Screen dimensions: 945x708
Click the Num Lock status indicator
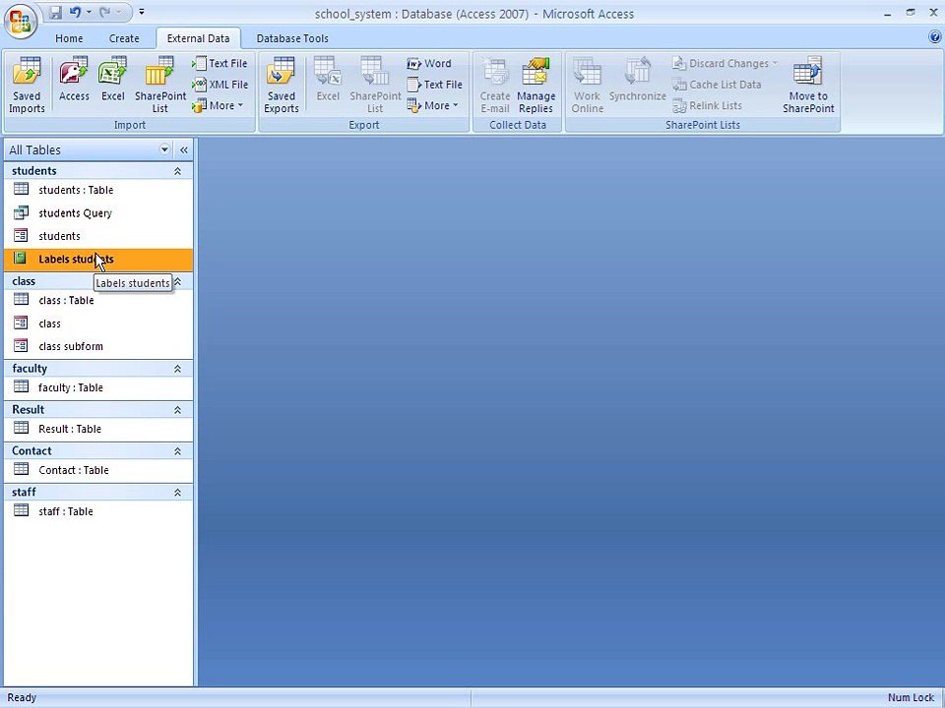(x=910, y=698)
